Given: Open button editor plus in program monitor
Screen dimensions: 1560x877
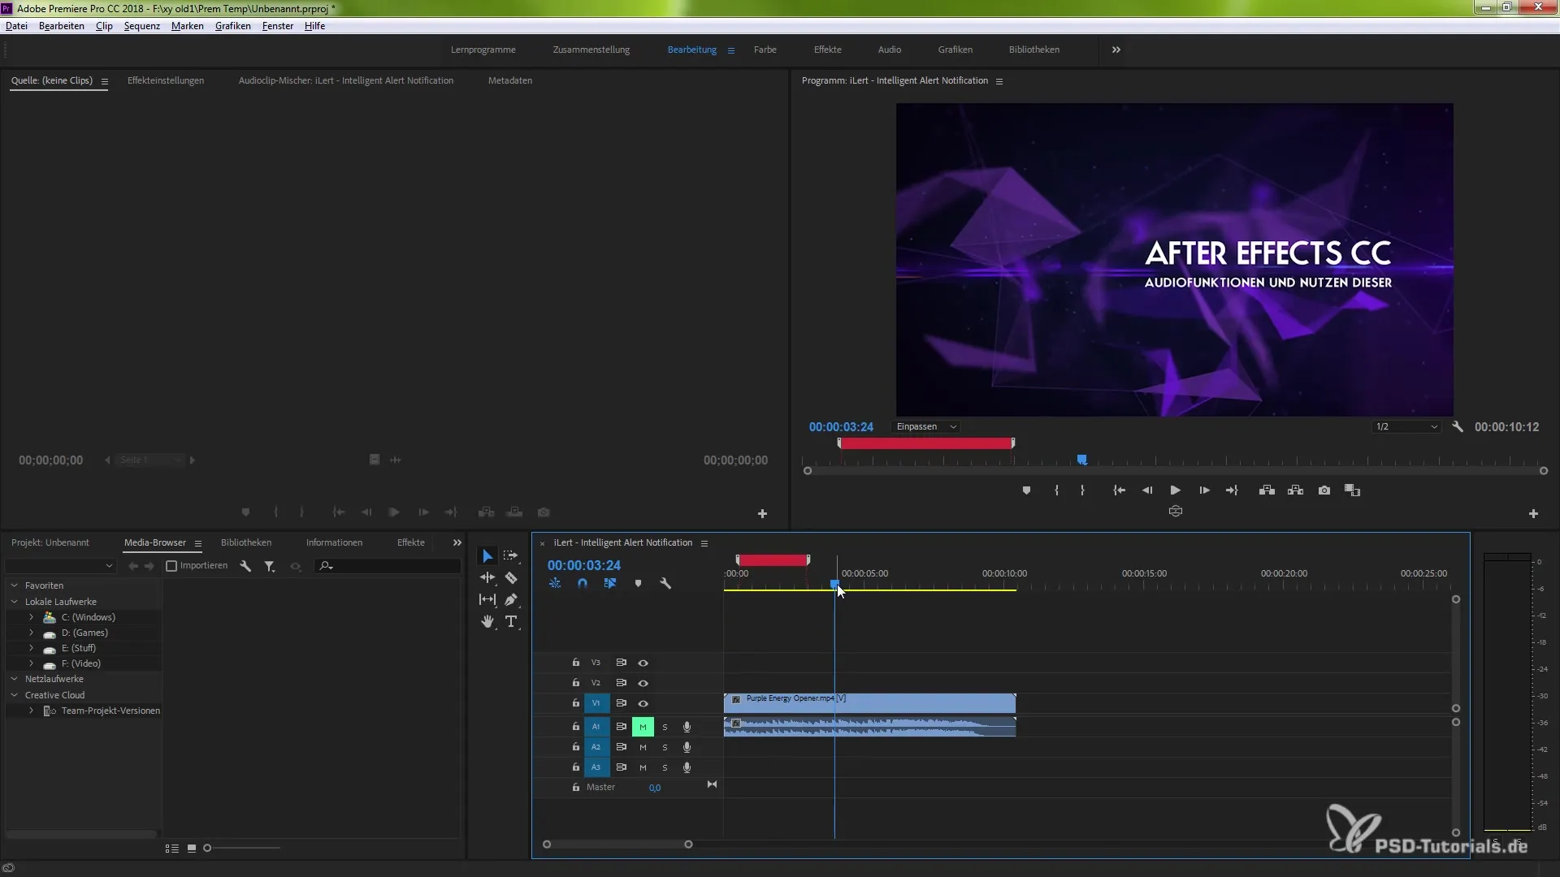Looking at the screenshot, I should click(x=1533, y=514).
